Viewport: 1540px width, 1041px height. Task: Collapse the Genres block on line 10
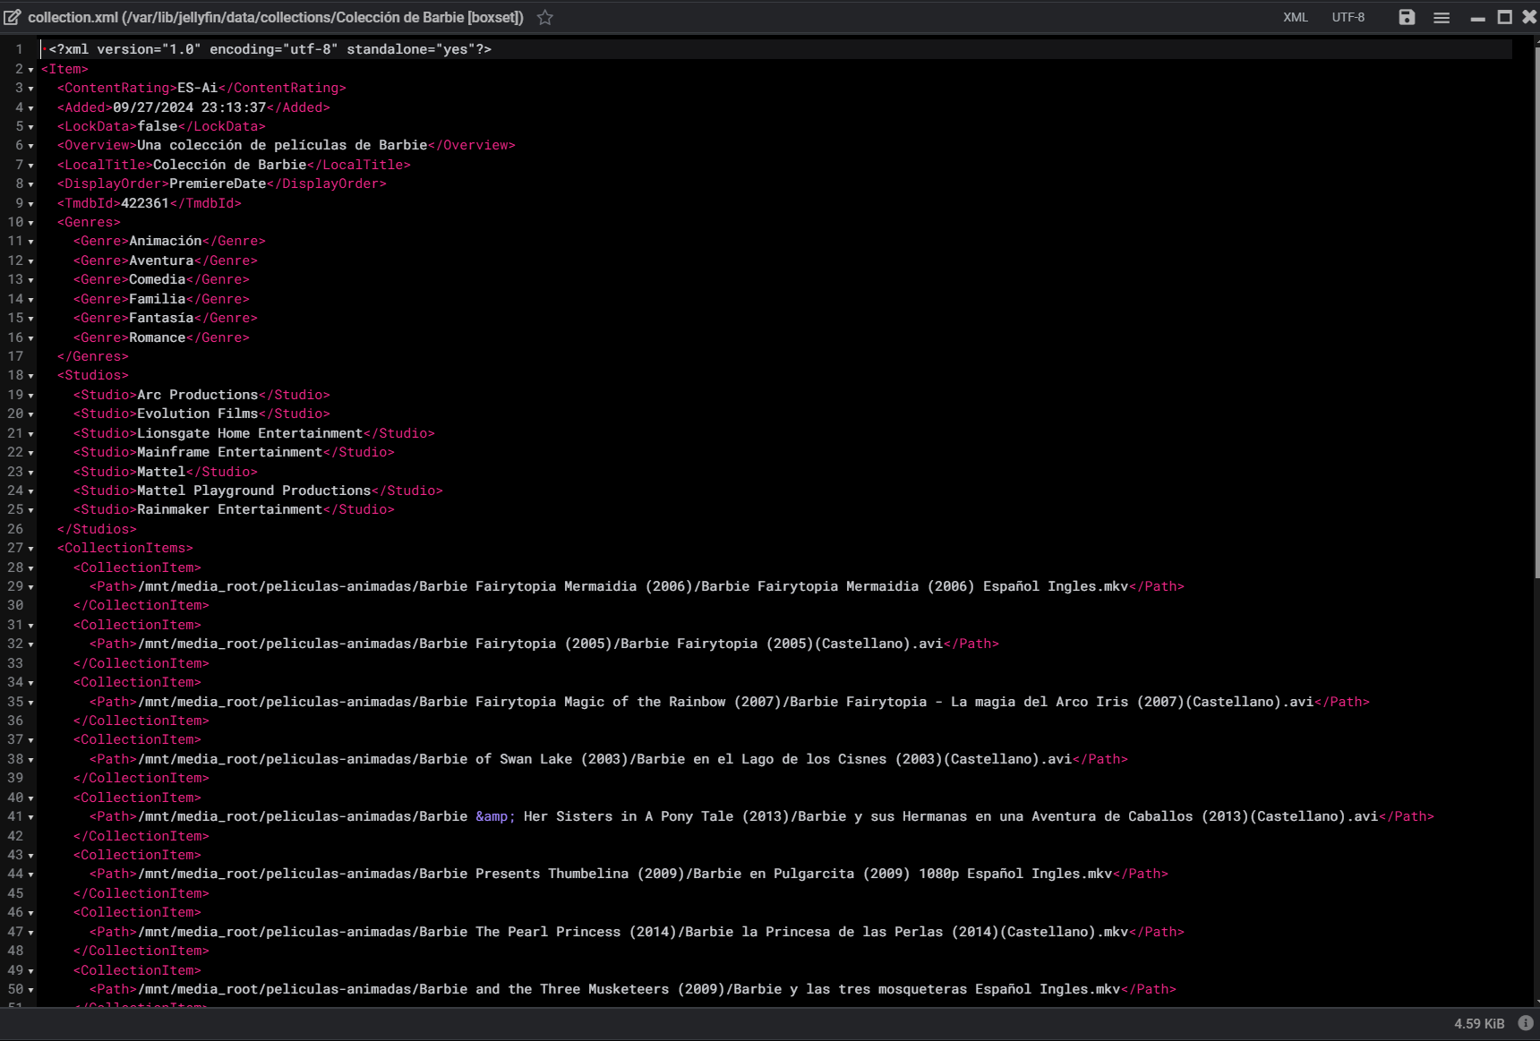[31, 223]
